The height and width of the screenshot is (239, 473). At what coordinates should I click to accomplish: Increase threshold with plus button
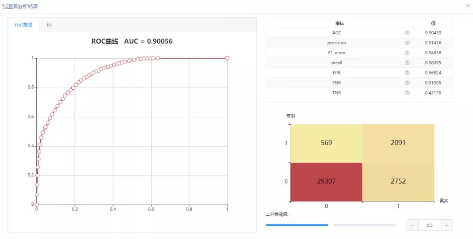pyautogui.click(x=447, y=225)
